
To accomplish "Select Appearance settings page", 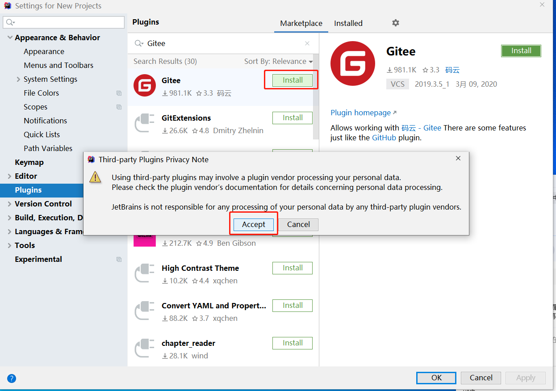I will click(x=44, y=51).
